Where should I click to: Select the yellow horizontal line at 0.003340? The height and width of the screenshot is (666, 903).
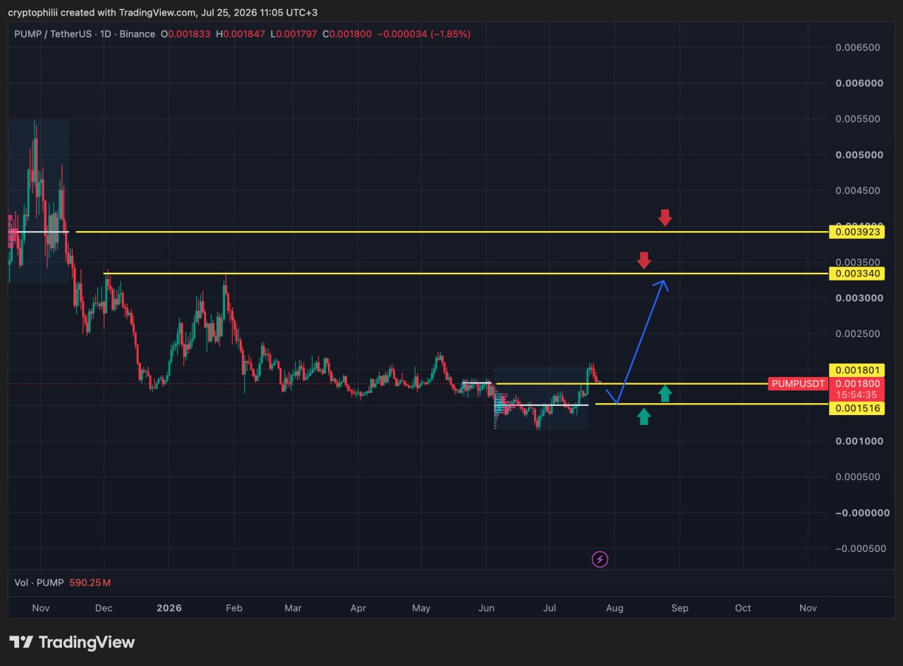tap(466, 273)
